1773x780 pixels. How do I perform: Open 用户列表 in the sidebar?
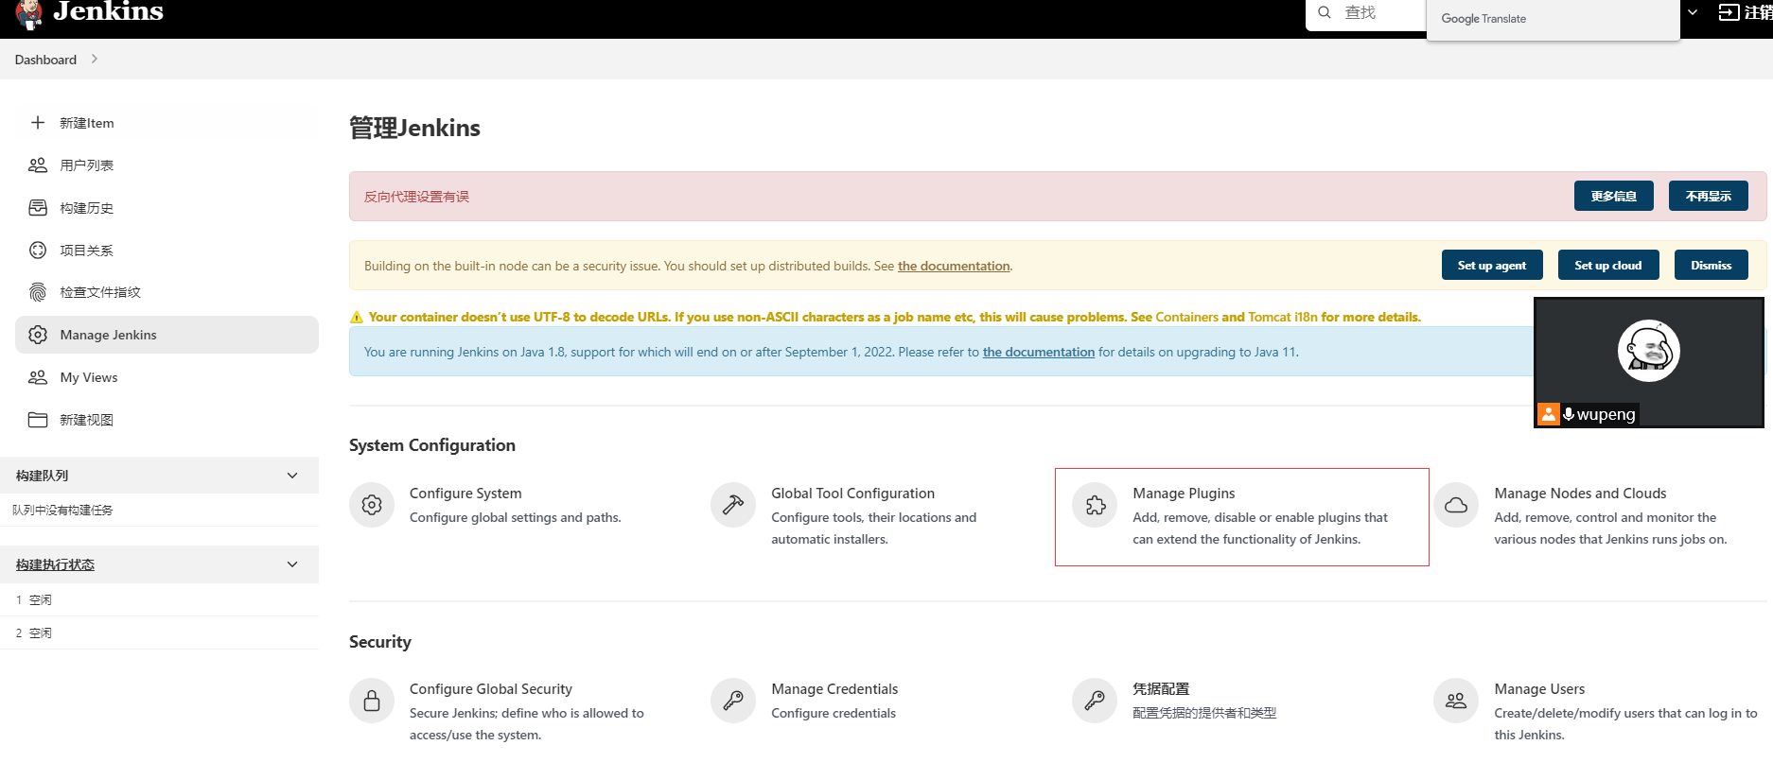(167, 165)
